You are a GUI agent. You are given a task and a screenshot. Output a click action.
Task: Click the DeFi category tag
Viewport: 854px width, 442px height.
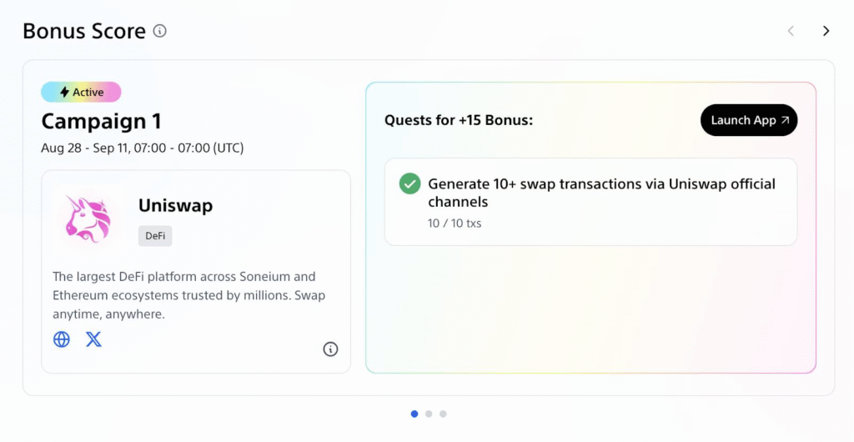155,236
